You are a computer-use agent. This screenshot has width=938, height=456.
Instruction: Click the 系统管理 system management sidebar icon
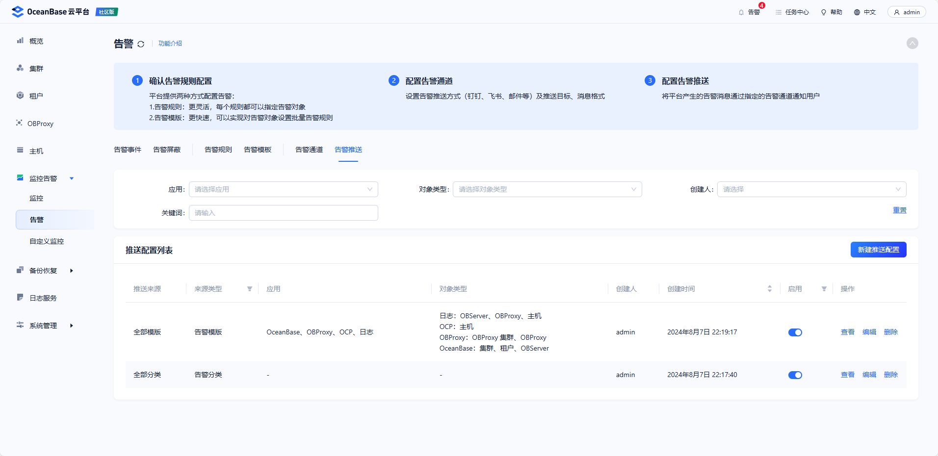coord(20,325)
